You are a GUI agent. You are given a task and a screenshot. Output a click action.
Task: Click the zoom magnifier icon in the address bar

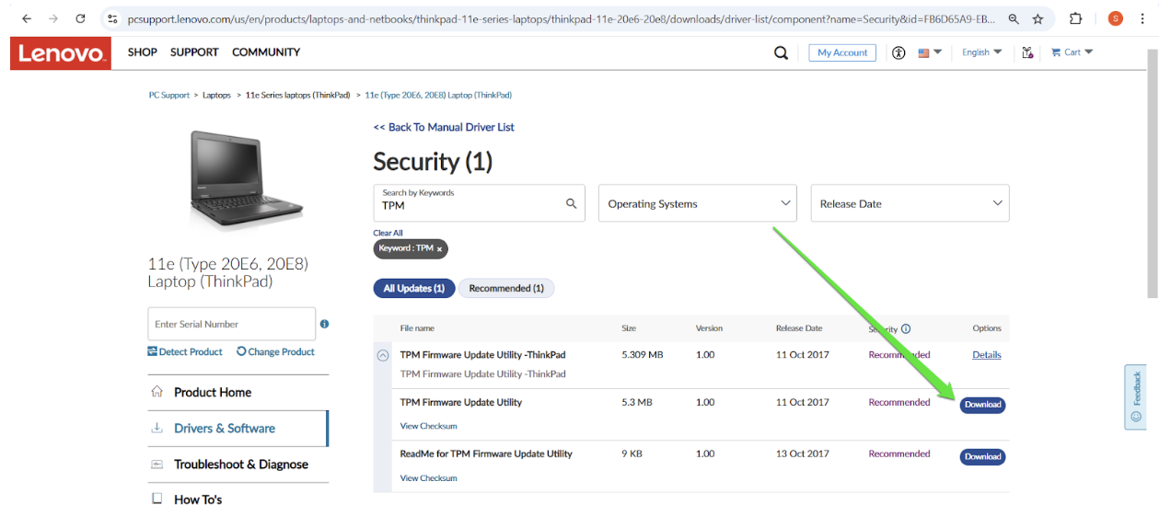[1014, 18]
